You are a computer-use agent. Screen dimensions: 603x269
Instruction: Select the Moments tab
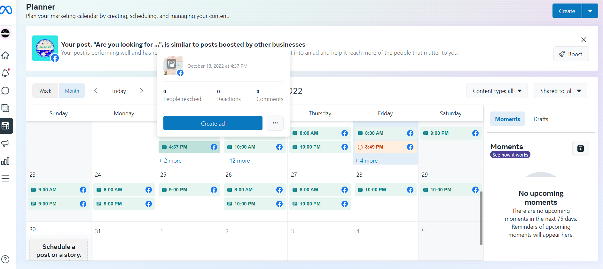coord(507,119)
